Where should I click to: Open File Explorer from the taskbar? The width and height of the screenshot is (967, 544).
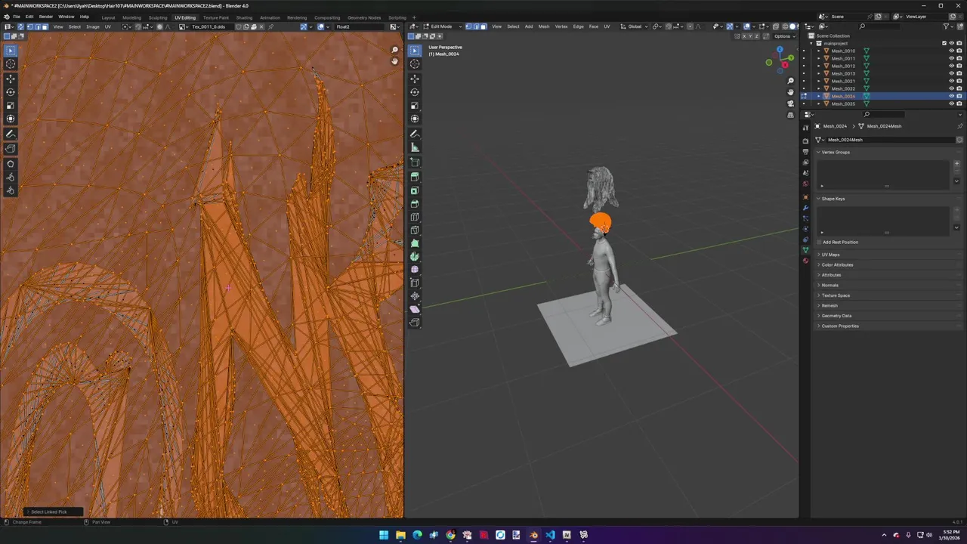400,535
